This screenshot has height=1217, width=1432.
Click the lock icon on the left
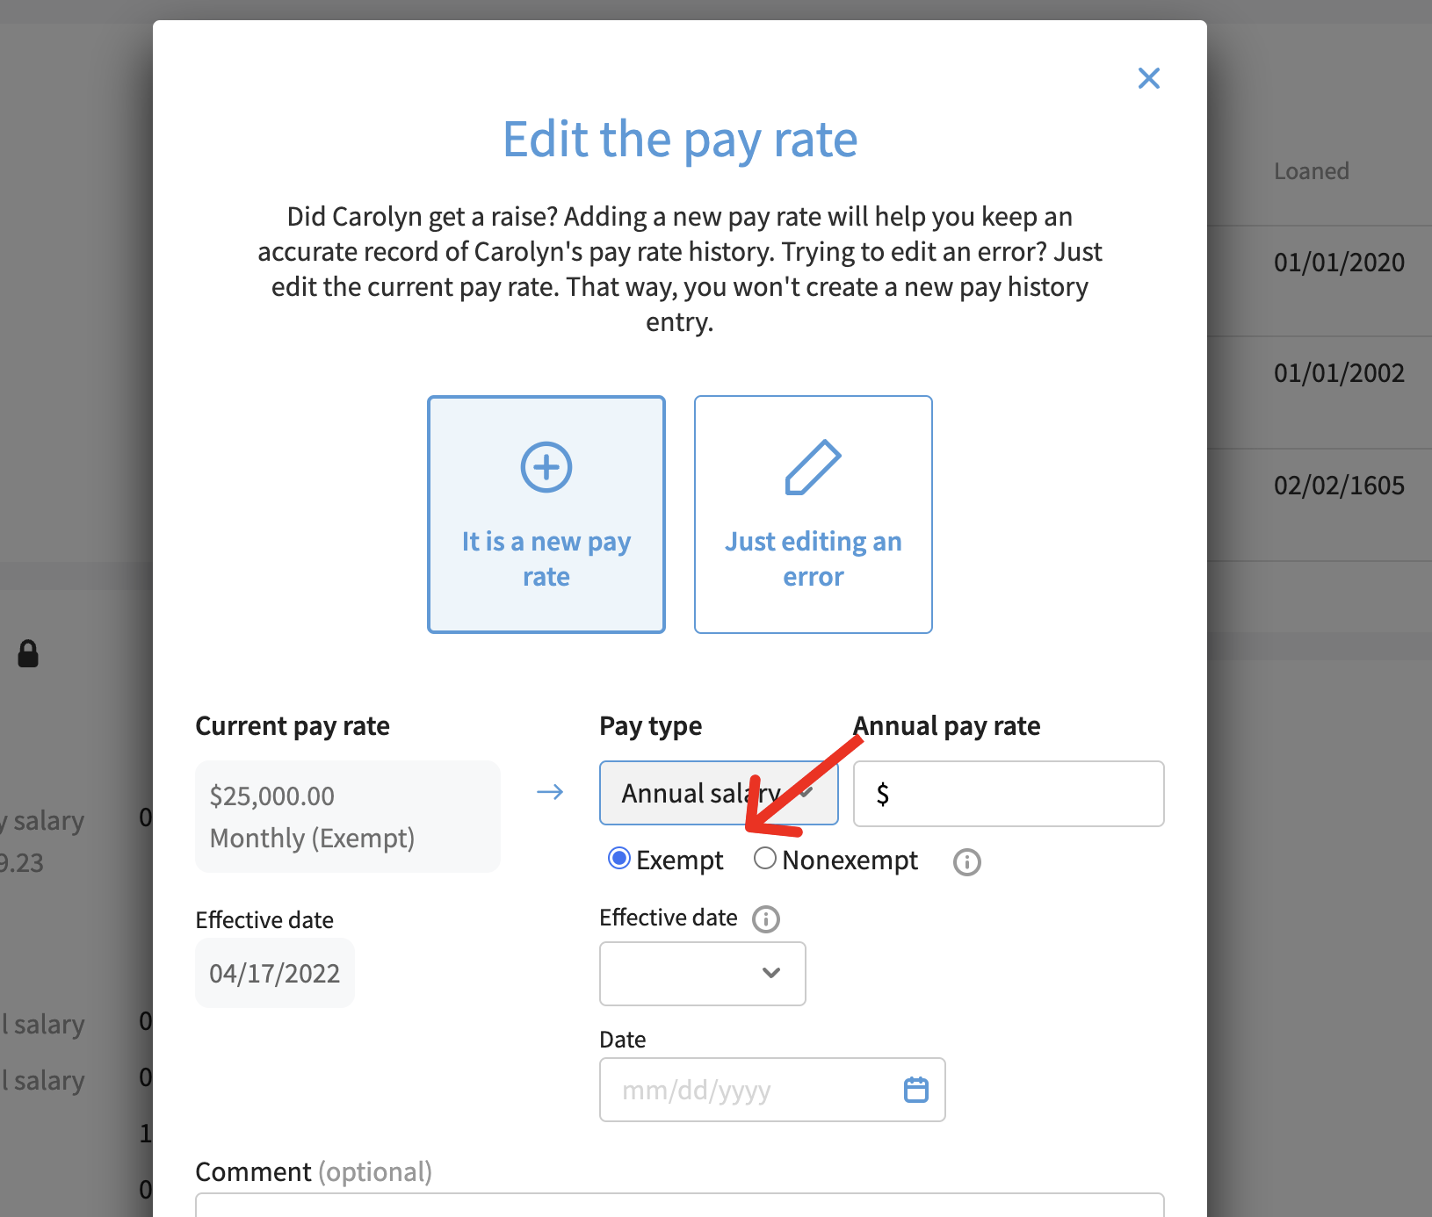pos(28,654)
